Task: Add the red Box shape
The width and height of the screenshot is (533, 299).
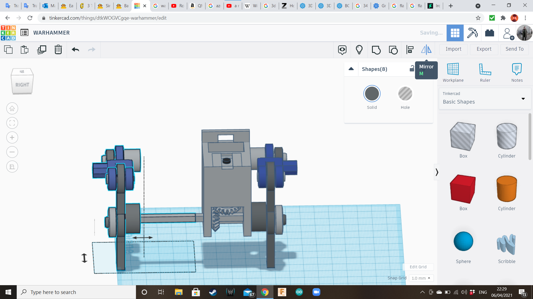Action: point(463,189)
